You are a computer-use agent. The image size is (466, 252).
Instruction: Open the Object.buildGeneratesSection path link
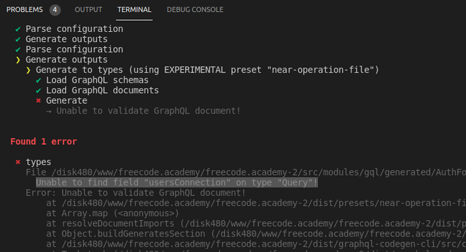coord(338,234)
